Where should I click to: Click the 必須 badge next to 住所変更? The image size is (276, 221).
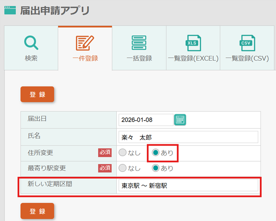click(x=105, y=153)
